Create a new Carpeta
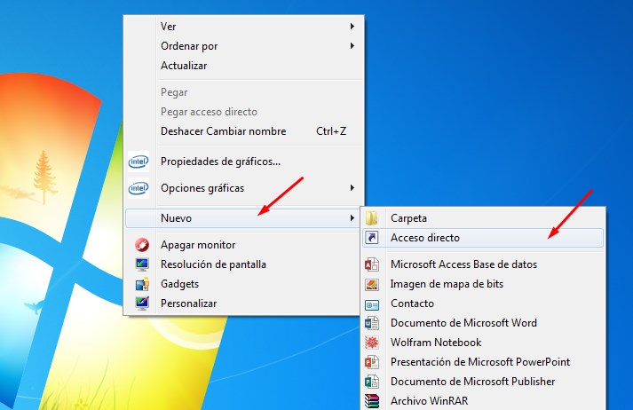This screenshot has height=410, width=633. click(483, 218)
